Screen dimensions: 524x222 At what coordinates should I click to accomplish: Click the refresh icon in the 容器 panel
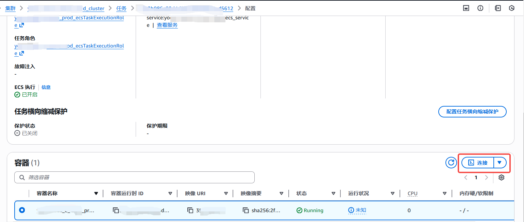(451, 163)
